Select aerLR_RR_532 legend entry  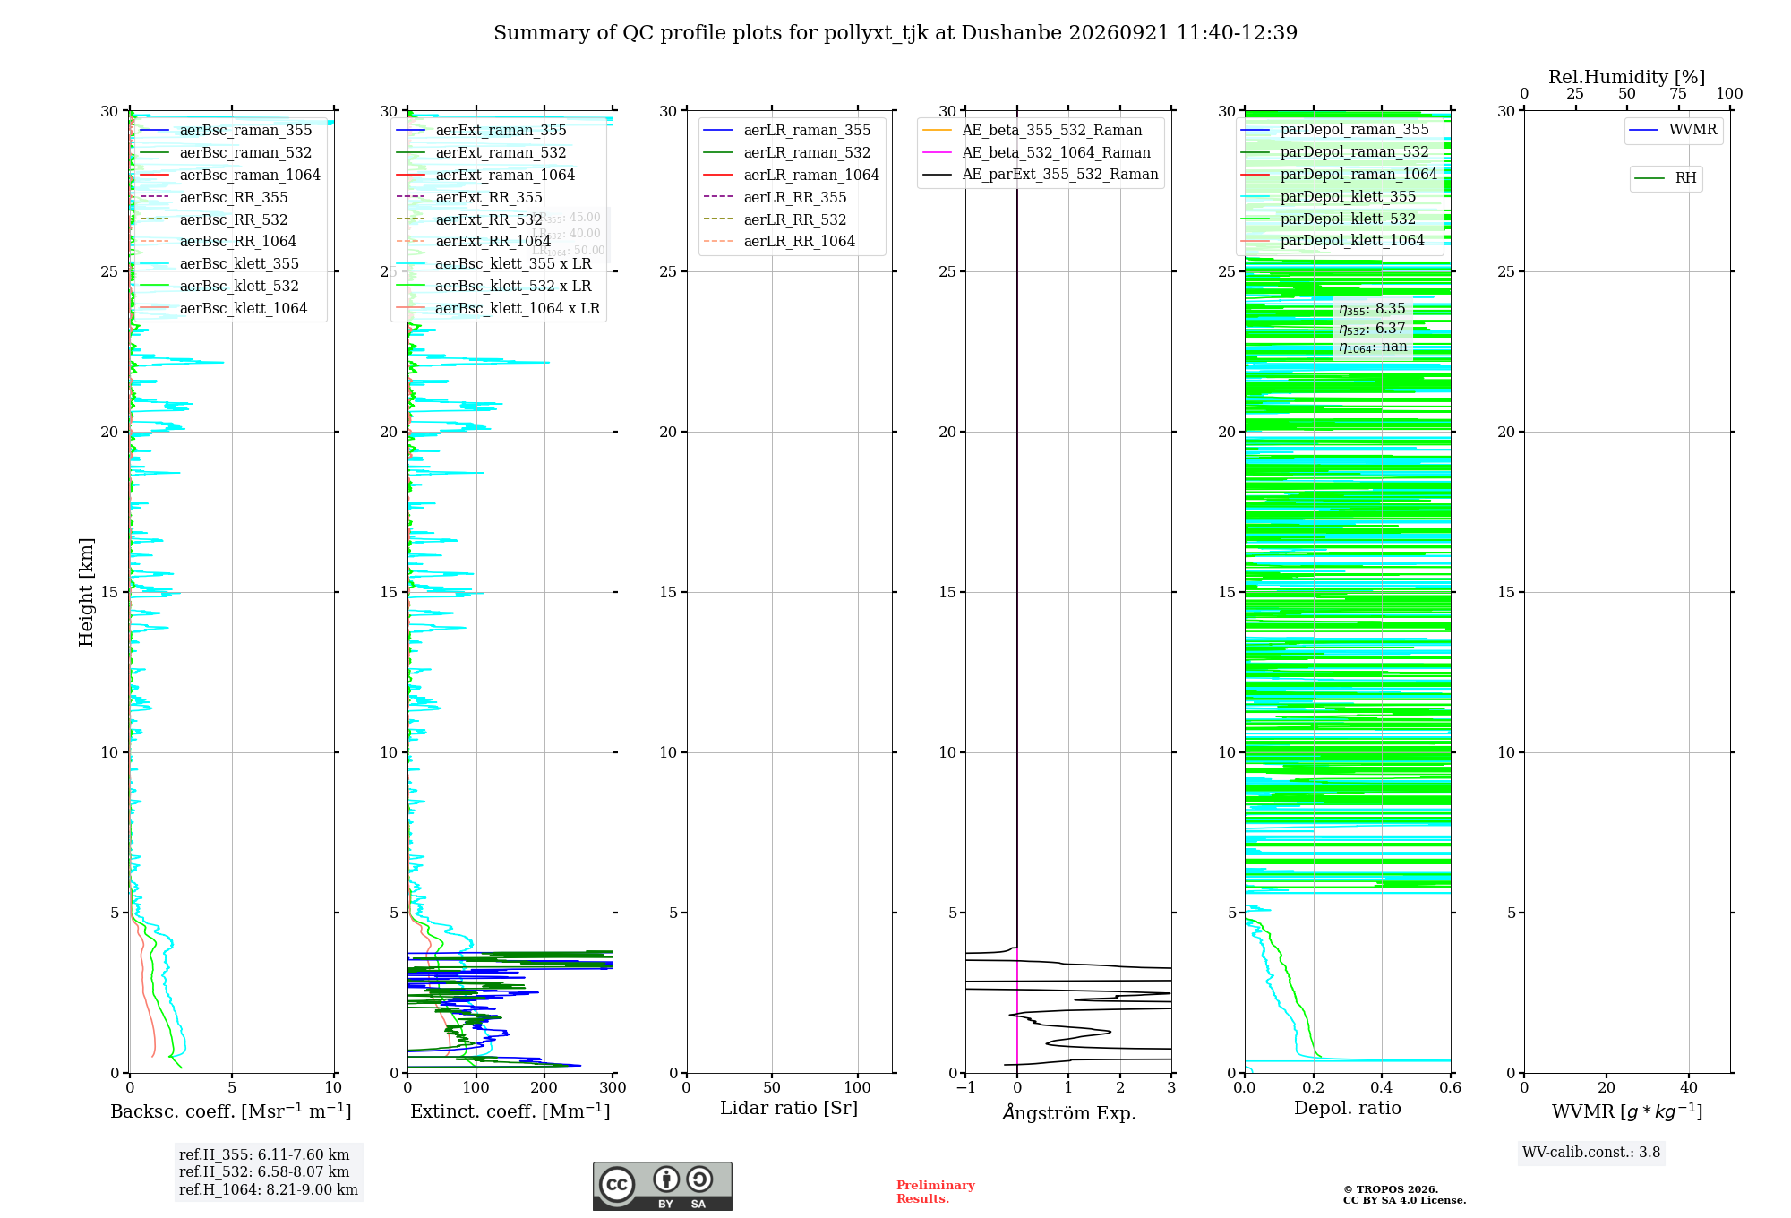click(776, 220)
